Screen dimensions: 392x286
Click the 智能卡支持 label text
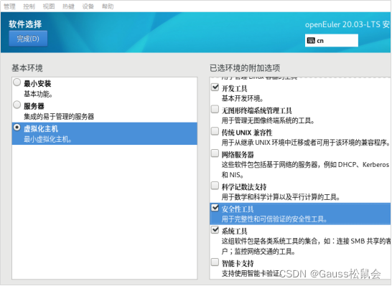point(238,264)
